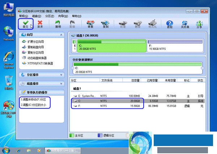Click the 状态 column header

click(x=197, y=80)
